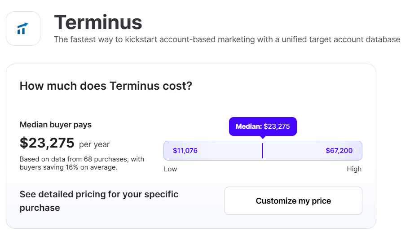
Task: Click the Terminus page title
Action: point(98,22)
